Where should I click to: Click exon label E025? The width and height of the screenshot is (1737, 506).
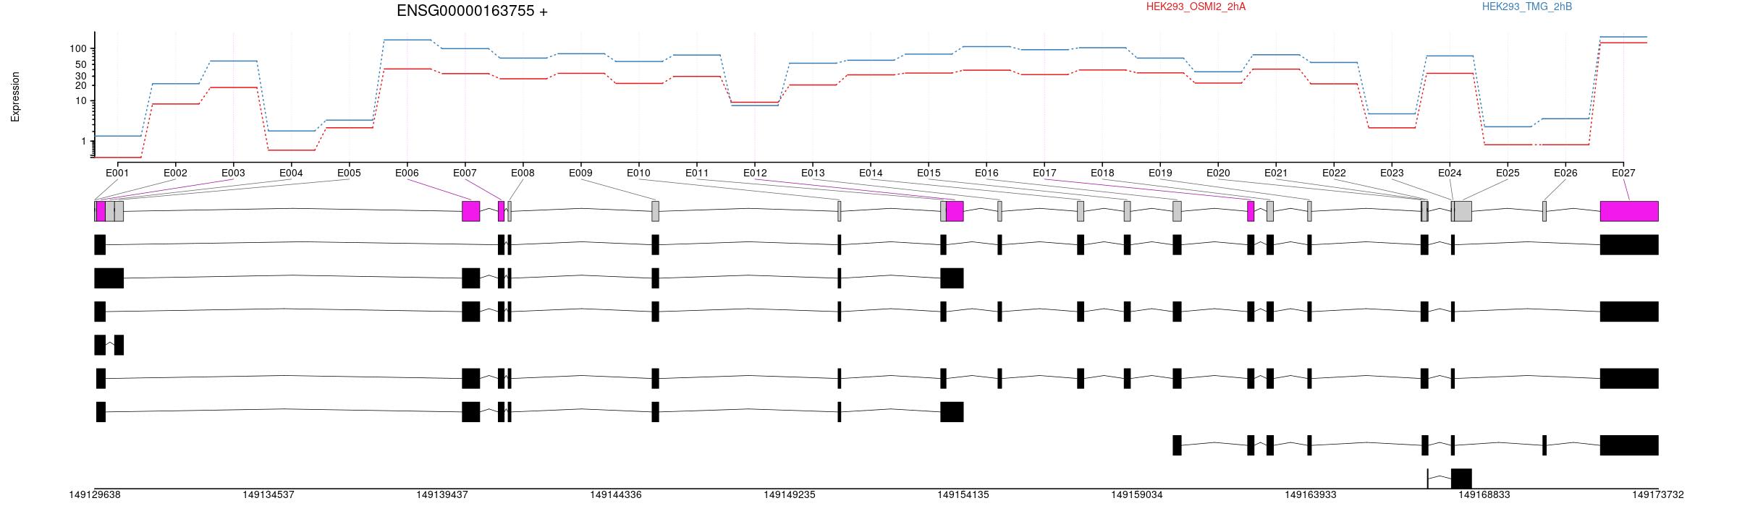click(x=1508, y=173)
